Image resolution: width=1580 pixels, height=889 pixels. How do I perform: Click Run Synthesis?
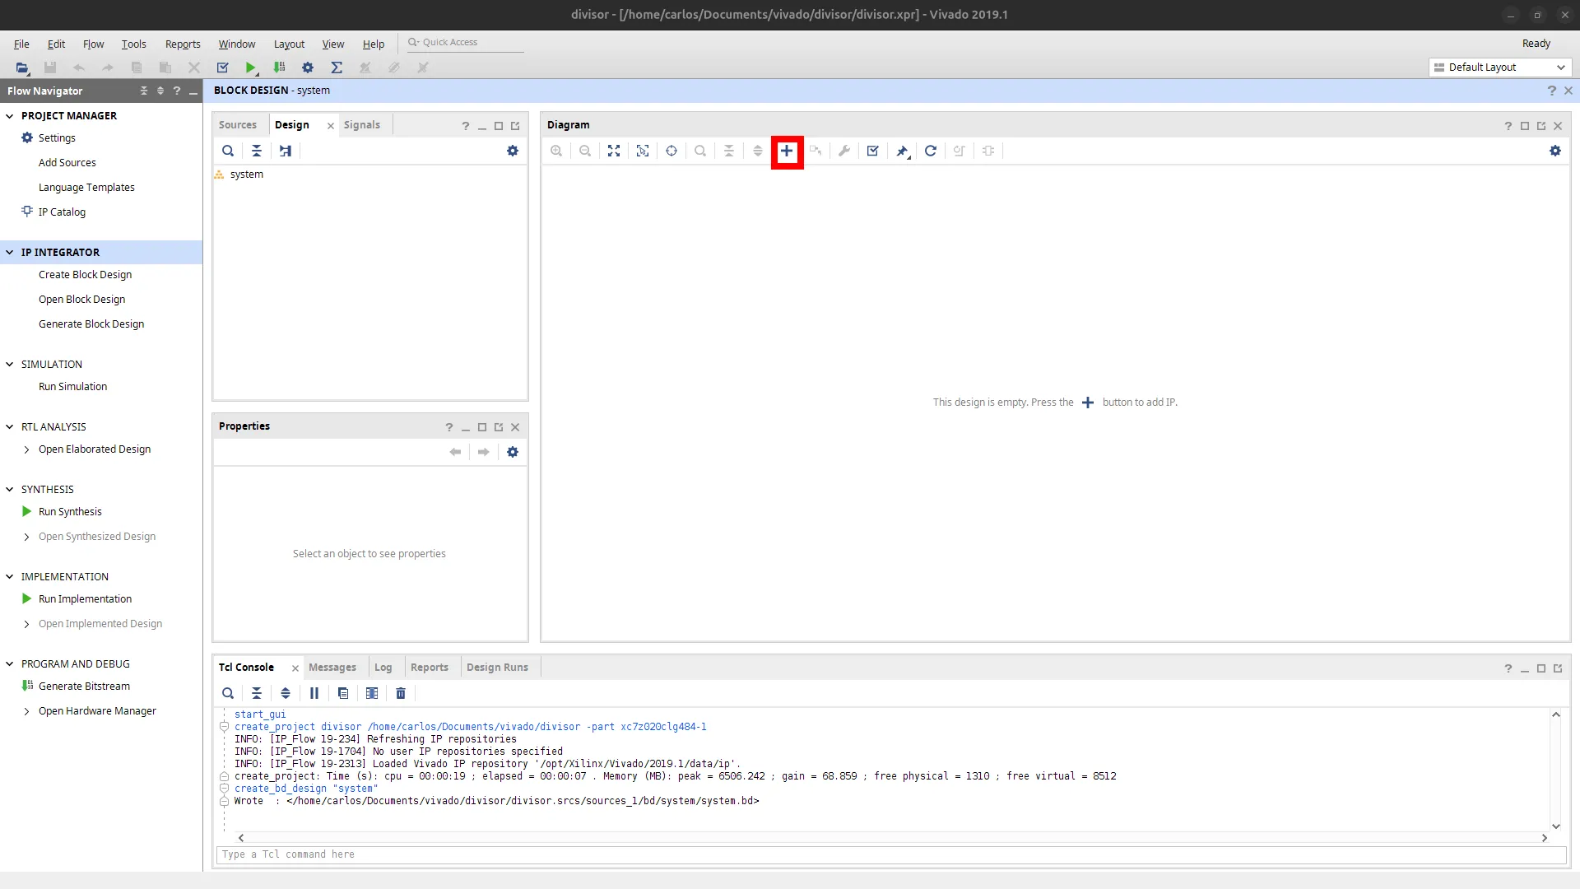pos(70,512)
